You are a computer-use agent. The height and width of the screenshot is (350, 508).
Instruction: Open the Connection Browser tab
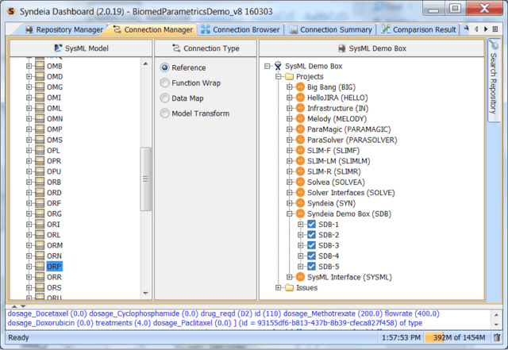[240, 29]
